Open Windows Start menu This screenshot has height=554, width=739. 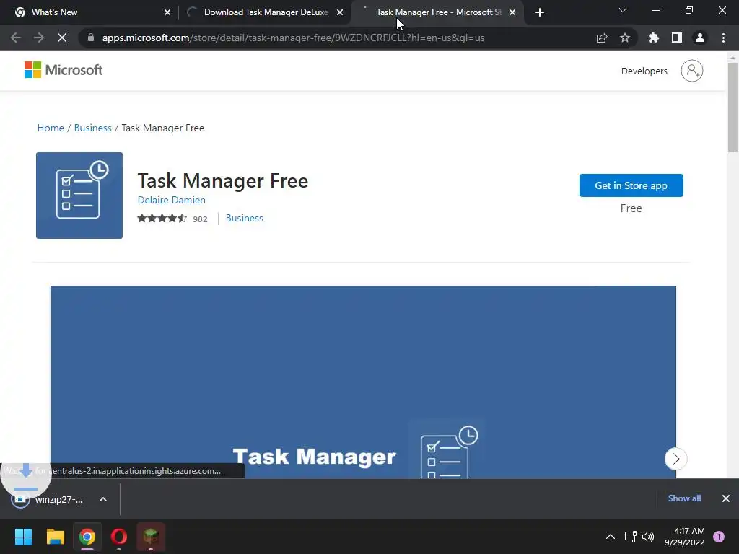[x=23, y=537]
